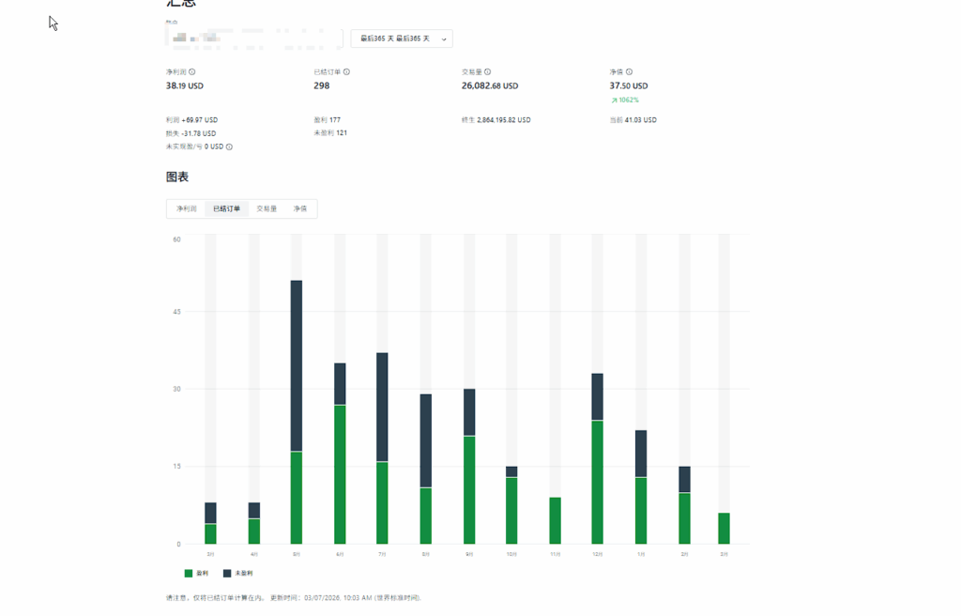The height and width of the screenshot is (616, 961).
Task: Click the dark 未盈利 segment for 7月
Action: 382,407
